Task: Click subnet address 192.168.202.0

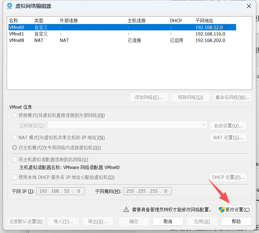Action: tap(210, 40)
